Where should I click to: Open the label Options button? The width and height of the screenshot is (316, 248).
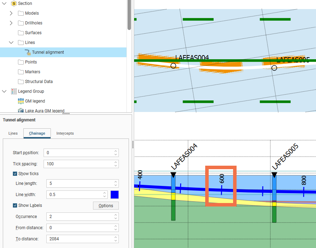coord(106,206)
